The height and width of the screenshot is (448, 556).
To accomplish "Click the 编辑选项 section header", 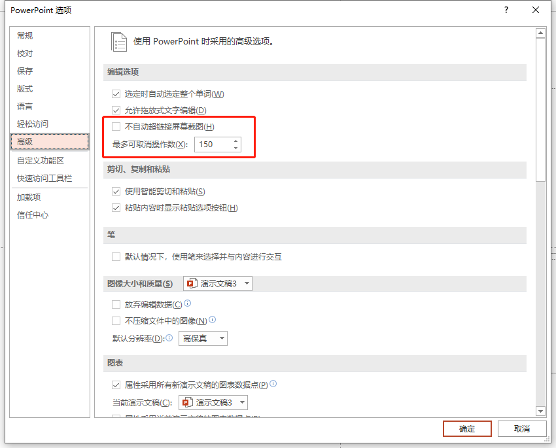I will pyautogui.click(x=315, y=73).
